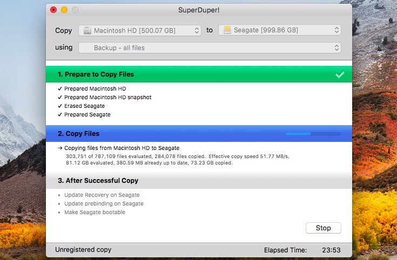Stop the backup with the Stop button
397x260 pixels.
324,228
